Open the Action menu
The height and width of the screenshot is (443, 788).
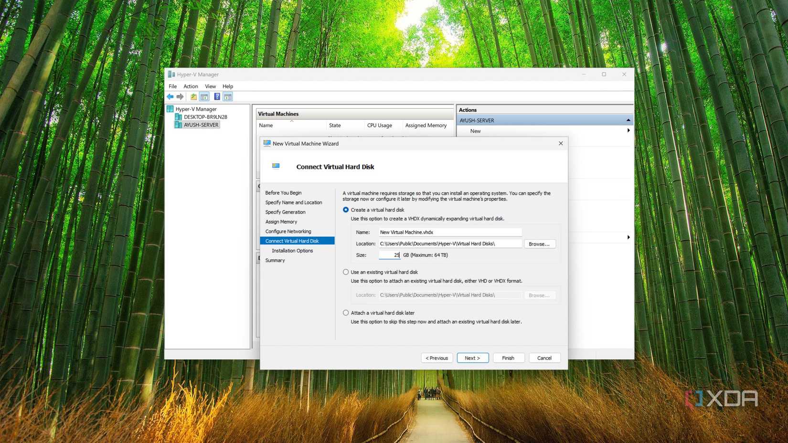pyautogui.click(x=191, y=86)
